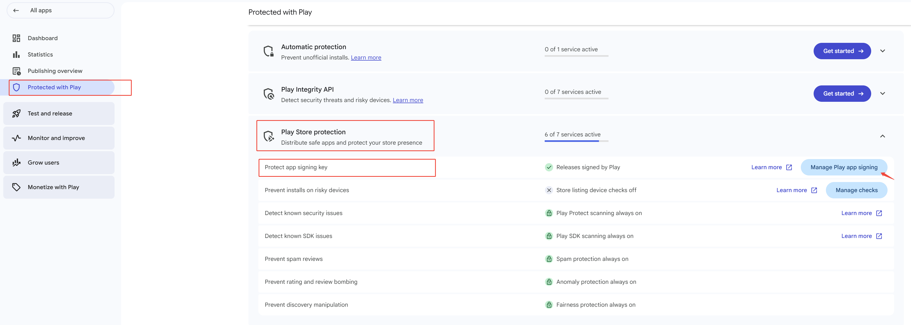Click the Dashboard grid icon
This screenshot has height=325, width=911.
click(16, 38)
